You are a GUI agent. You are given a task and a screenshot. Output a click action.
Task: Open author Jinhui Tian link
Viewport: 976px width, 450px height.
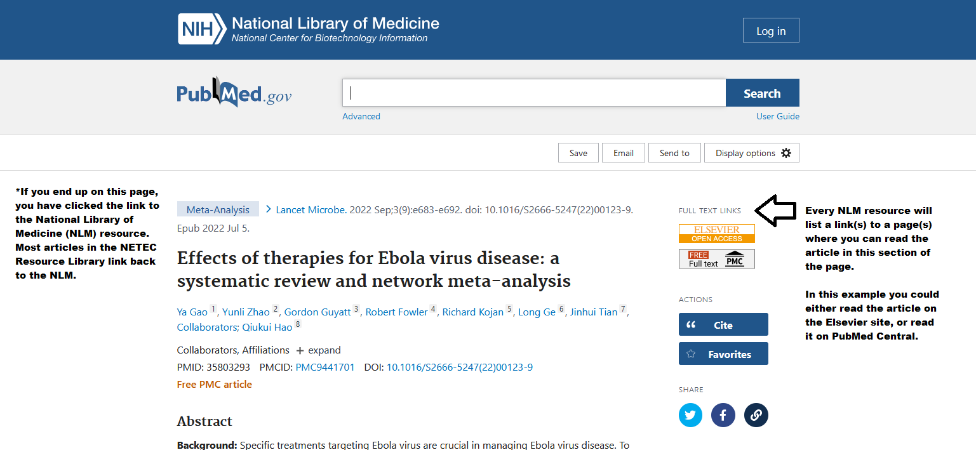point(594,312)
